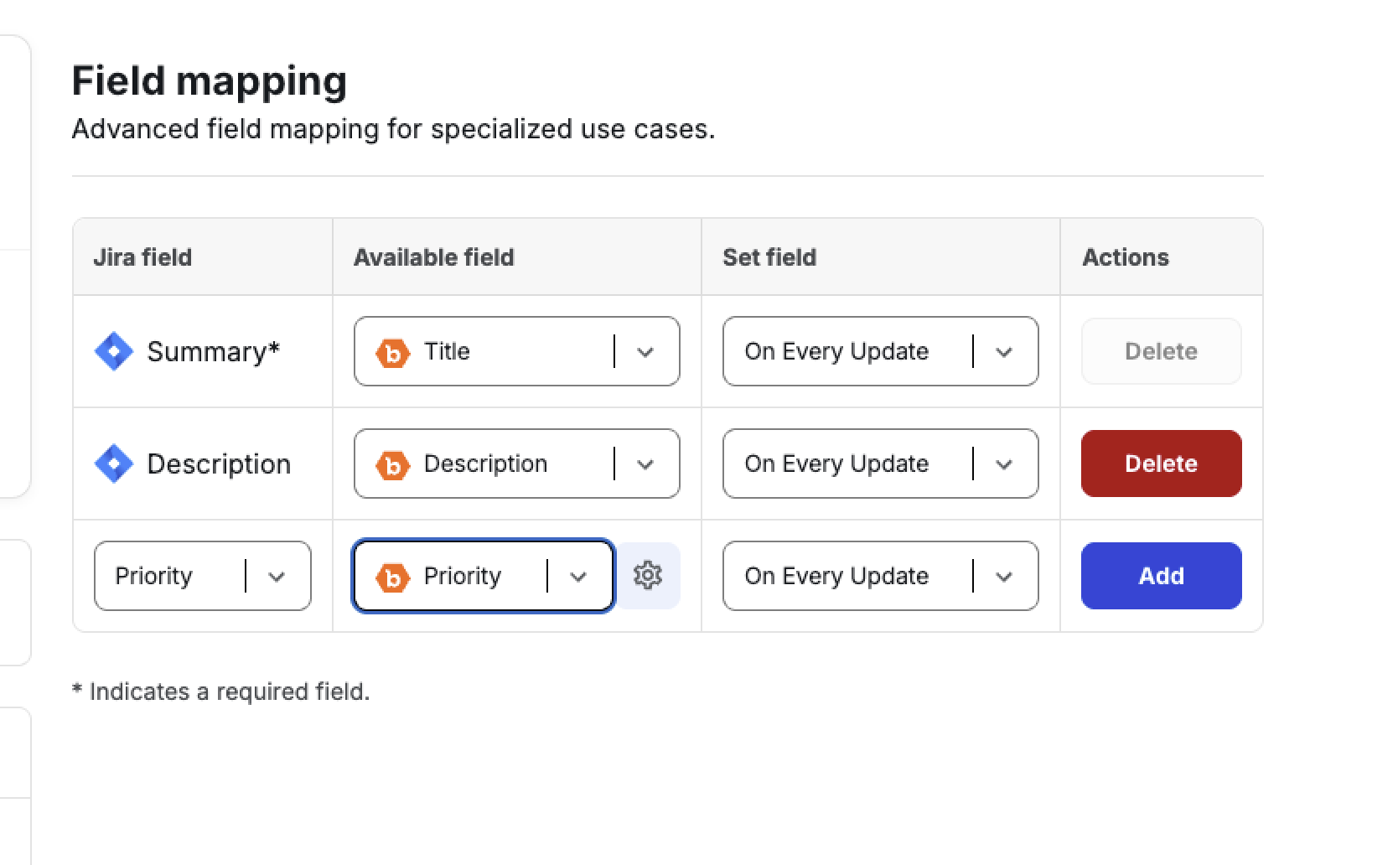This screenshot has height=865, width=1398.
Task: Click the orange icon in Priority dropdown
Action: pyautogui.click(x=392, y=578)
